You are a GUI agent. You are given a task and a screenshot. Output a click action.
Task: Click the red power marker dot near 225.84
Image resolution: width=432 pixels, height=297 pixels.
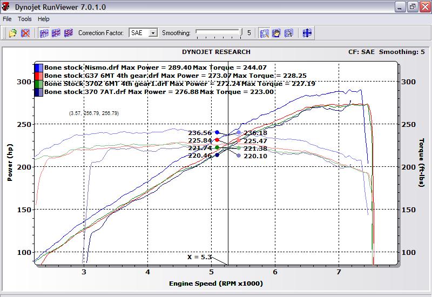(217, 140)
